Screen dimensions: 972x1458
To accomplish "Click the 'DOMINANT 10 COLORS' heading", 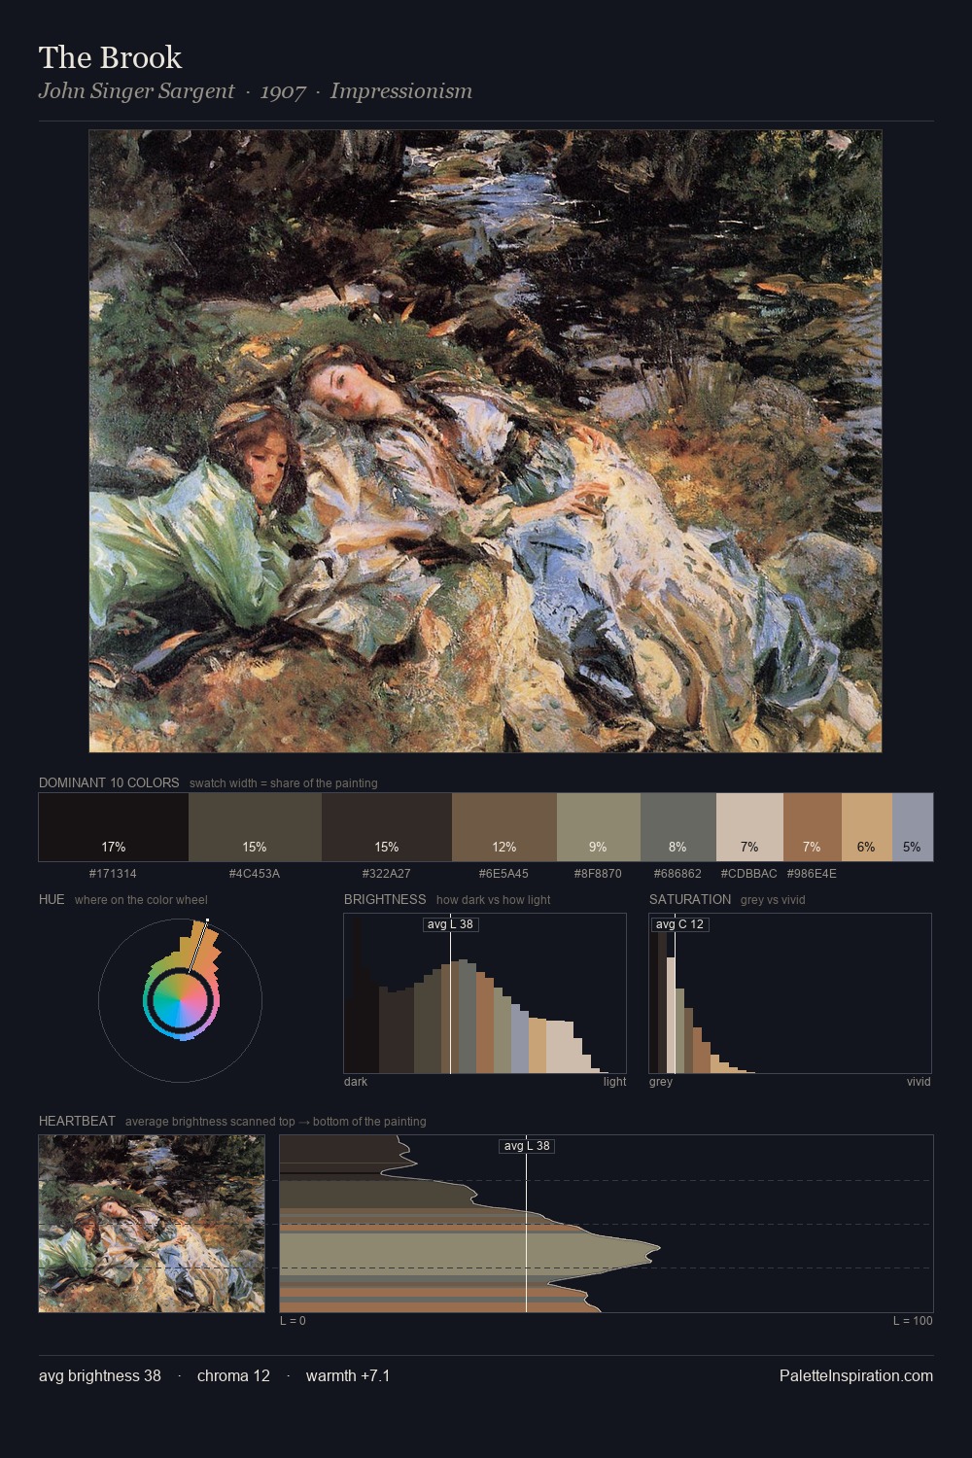I will [x=109, y=782].
